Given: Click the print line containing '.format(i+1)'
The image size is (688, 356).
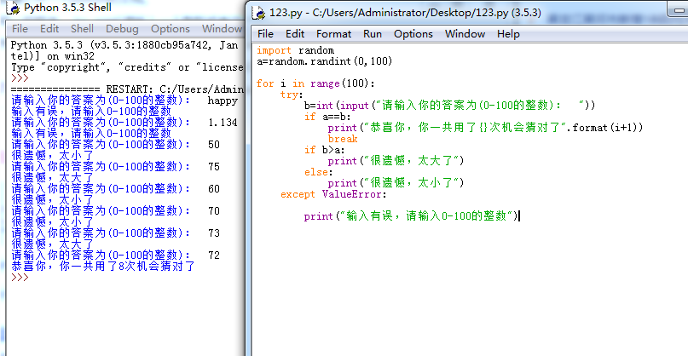Looking at the screenshot, I should point(485,128).
